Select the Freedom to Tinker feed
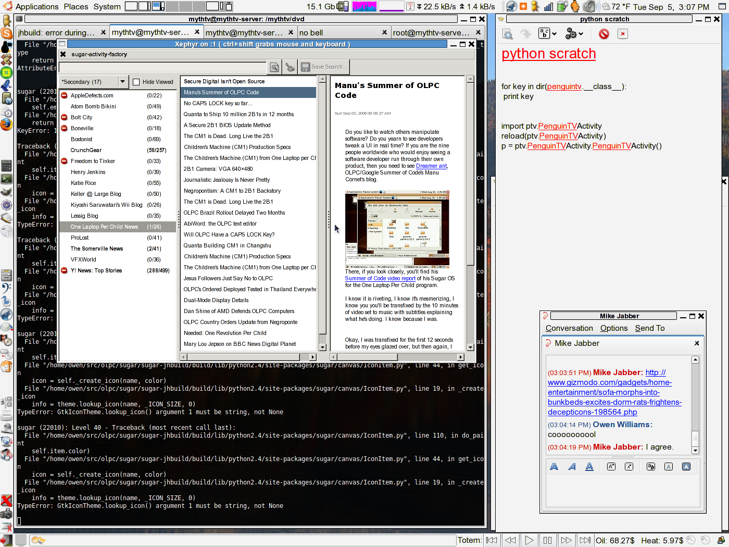The image size is (729, 547). pos(118,161)
